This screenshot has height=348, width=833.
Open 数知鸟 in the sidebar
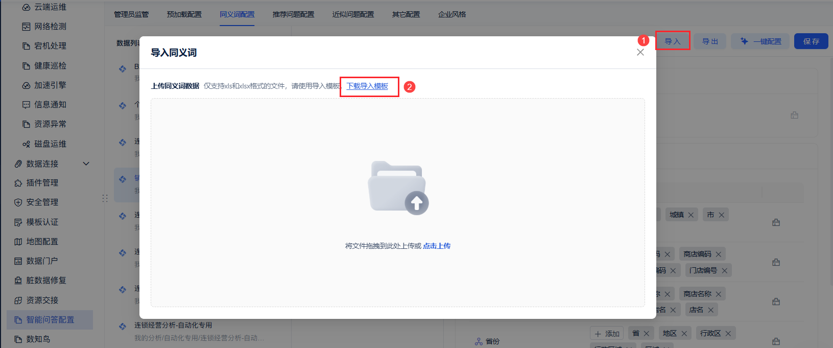click(32, 339)
